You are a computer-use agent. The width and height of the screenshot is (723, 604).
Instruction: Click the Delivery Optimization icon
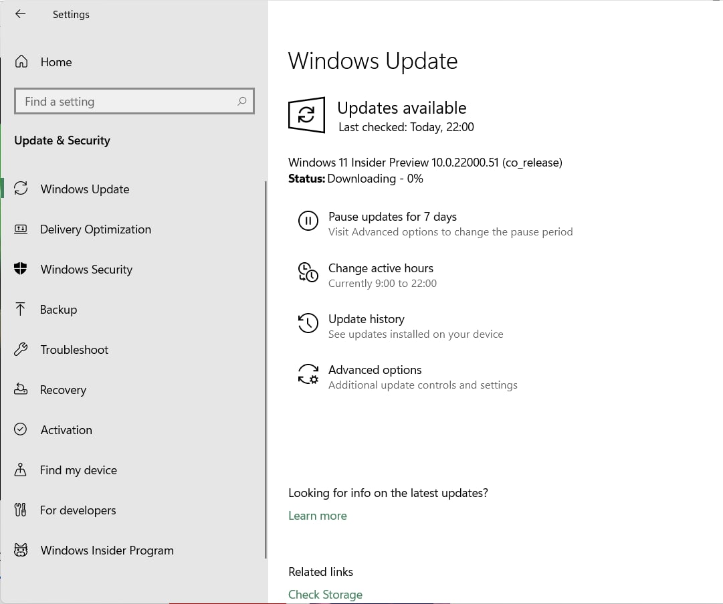21,229
